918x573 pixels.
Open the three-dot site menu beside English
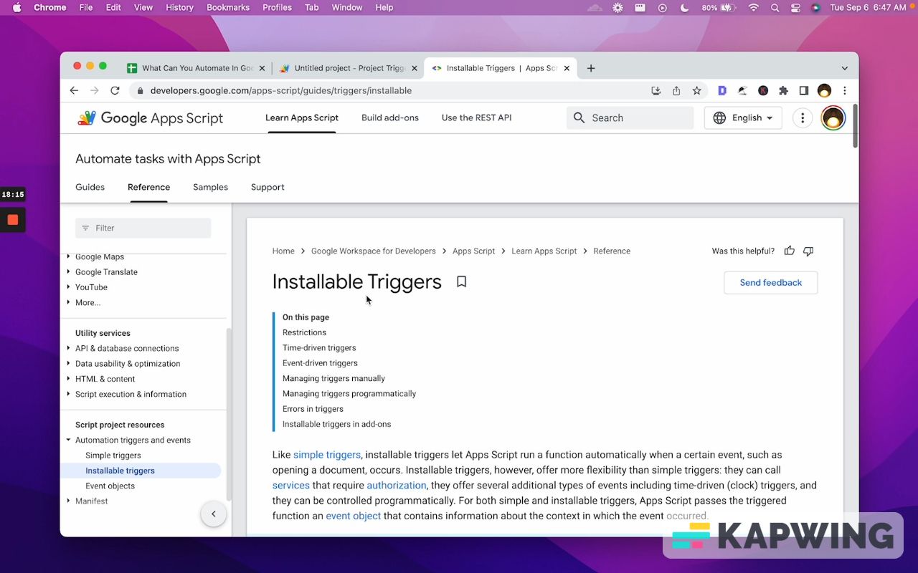click(803, 118)
